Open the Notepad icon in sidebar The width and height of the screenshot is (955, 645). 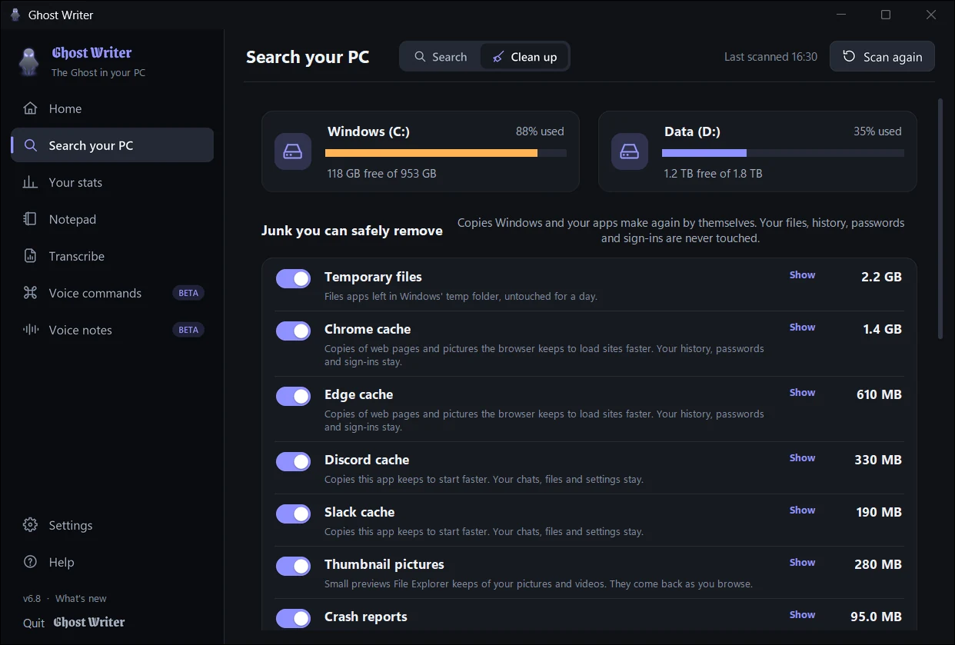coord(30,219)
